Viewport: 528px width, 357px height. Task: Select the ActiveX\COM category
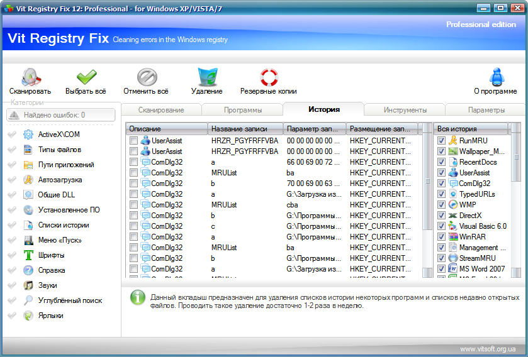pyautogui.click(x=59, y=135)
